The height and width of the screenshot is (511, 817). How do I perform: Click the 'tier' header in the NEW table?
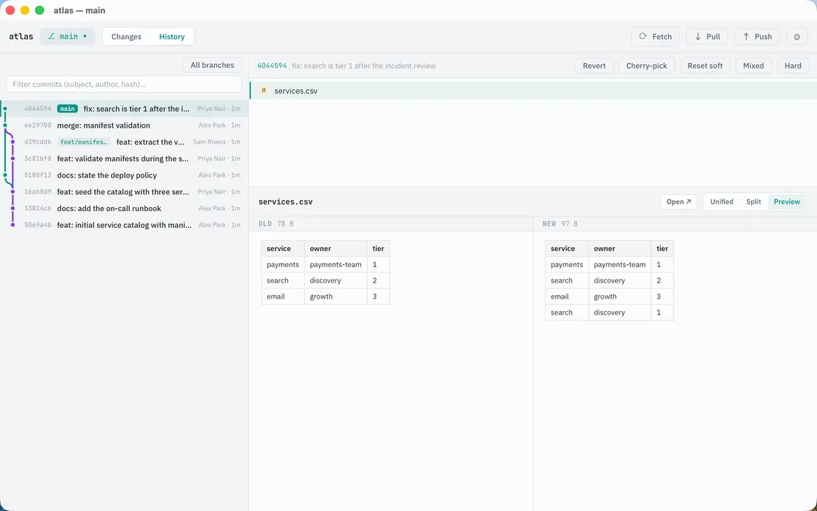coord(662,249)
